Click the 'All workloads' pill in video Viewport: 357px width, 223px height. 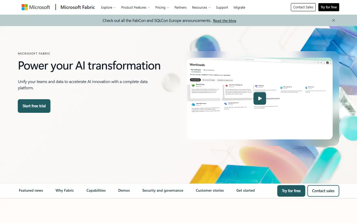click(x=195, y=80)
